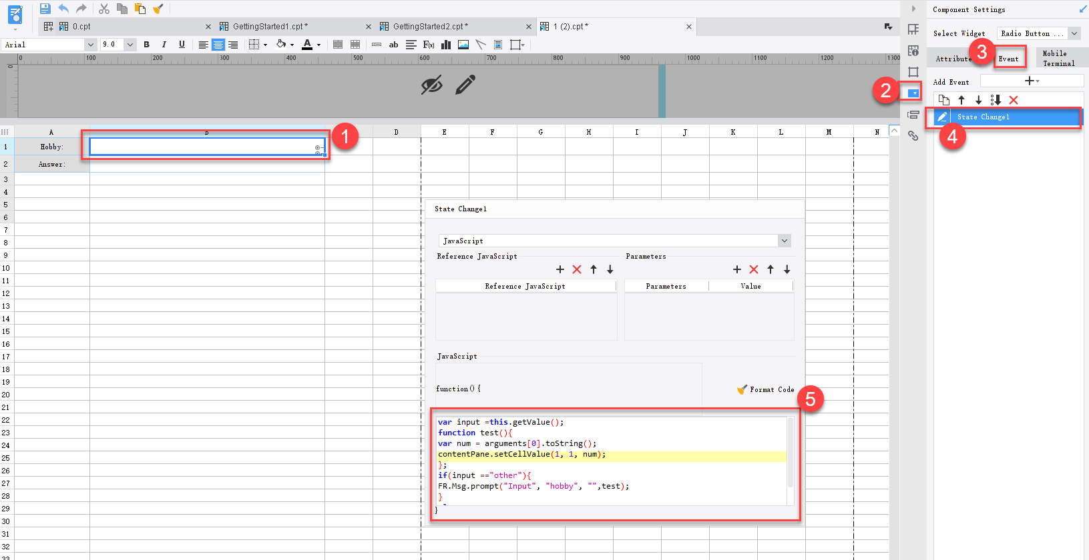The image size is (1089, 560).
Task: Open the font size dropdown
Action: pyautogui.click(x=130, y=45)
